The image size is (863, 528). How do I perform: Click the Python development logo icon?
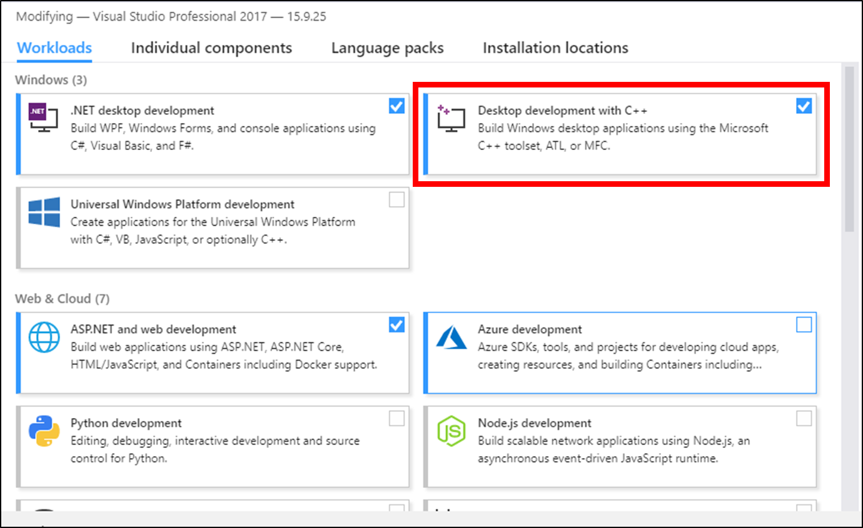(x=44, y=431)
